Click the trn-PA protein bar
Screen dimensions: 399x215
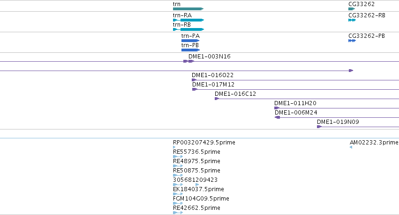(x=190, y=41)
